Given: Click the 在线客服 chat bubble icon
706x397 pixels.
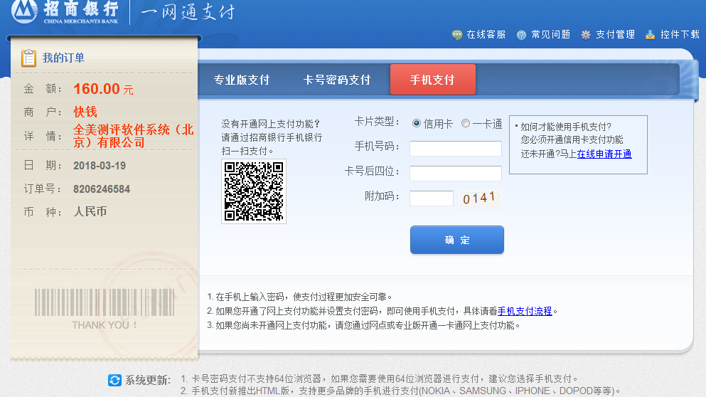Looking at the screenshot, I should click(457, 35).
